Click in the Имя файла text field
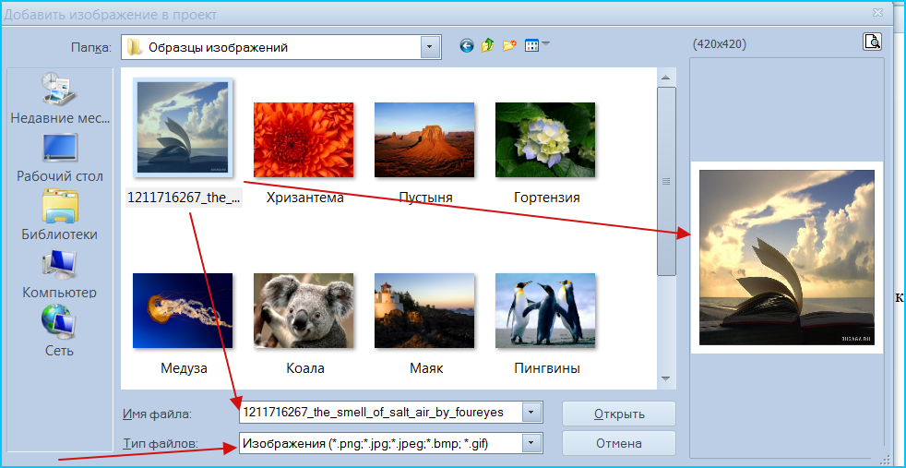 (x=381, y=413)
